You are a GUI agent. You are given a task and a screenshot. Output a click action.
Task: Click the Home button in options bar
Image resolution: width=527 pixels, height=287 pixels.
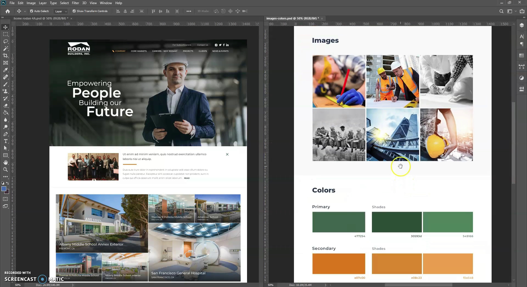(8, 11)
